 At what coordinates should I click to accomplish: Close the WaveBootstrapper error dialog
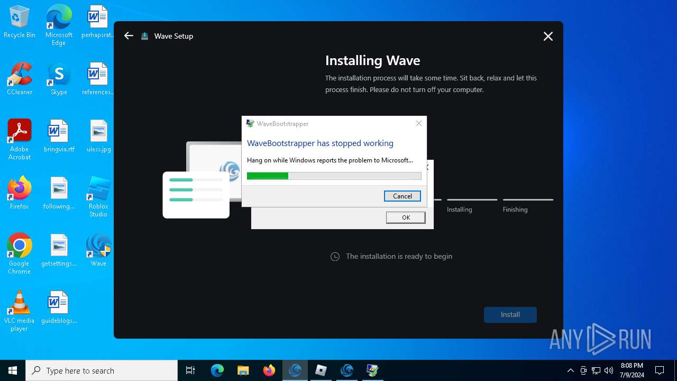pos(419,123)
